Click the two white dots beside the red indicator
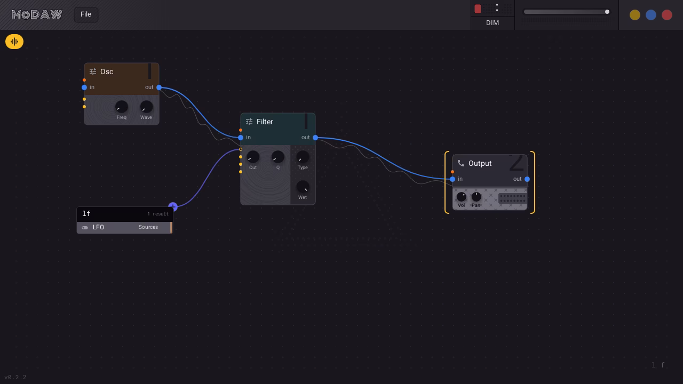This screenshot has width=683, height=384. (497, 7)
